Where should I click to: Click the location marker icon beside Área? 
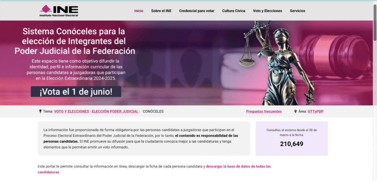295,112
